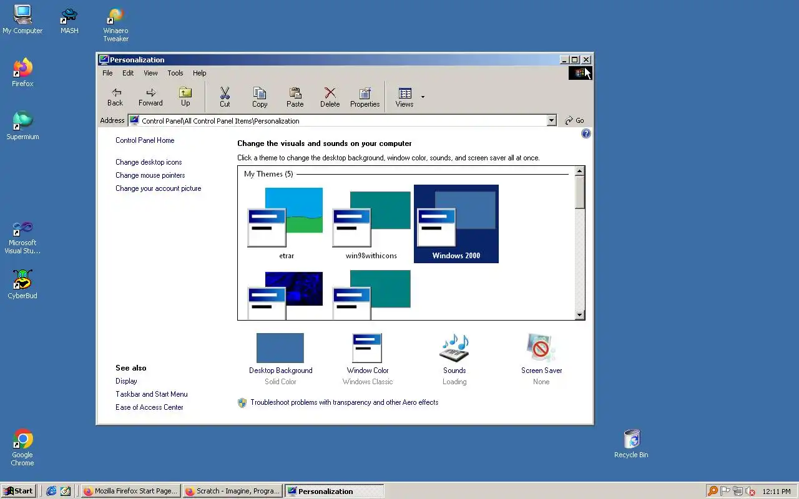Open Display under See also
Screen dimensions: 799x499
(x=126, y=381)
